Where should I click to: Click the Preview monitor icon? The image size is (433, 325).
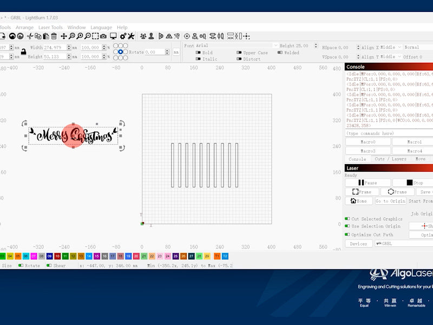(x=113, y=36)
